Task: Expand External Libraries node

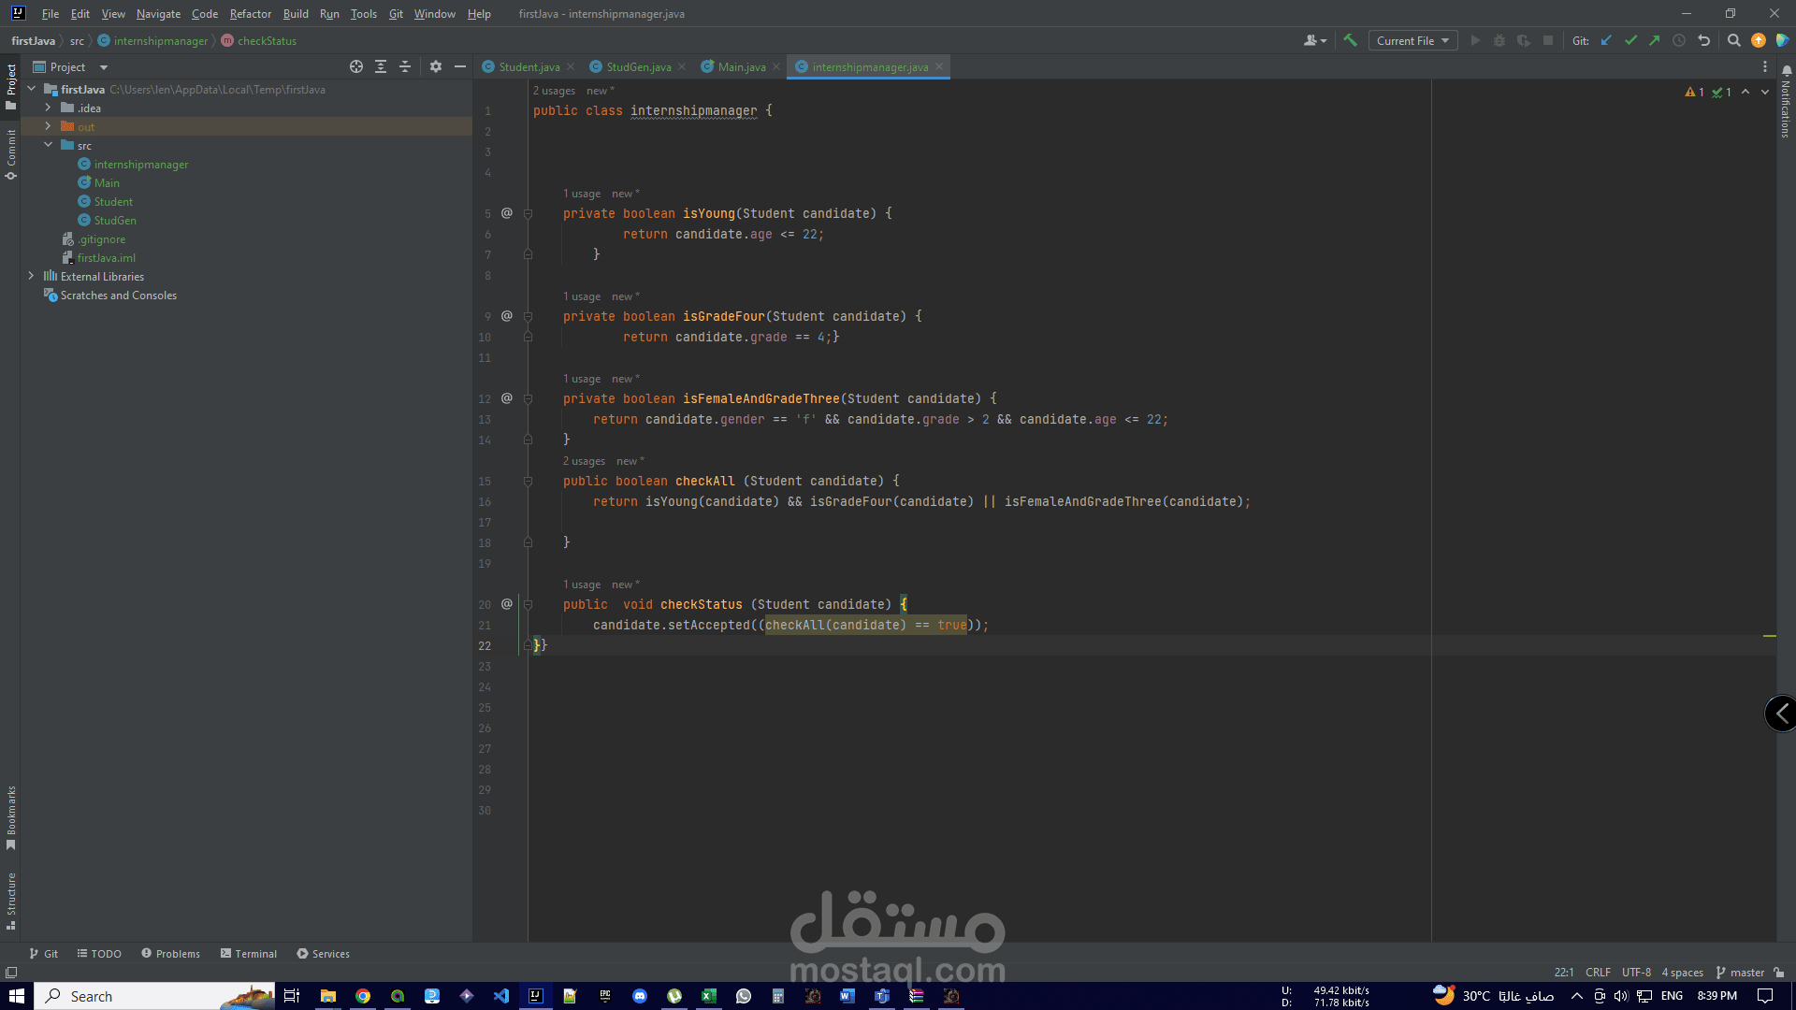Action: [x=31, y=276]
